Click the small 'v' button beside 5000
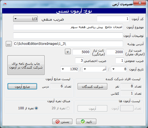The width and height of the screenshot is (148, 128). click(x=68, y=51)
